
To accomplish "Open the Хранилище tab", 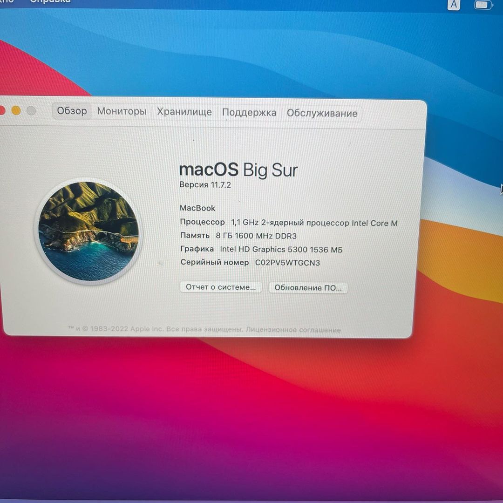I will point(184,112).
